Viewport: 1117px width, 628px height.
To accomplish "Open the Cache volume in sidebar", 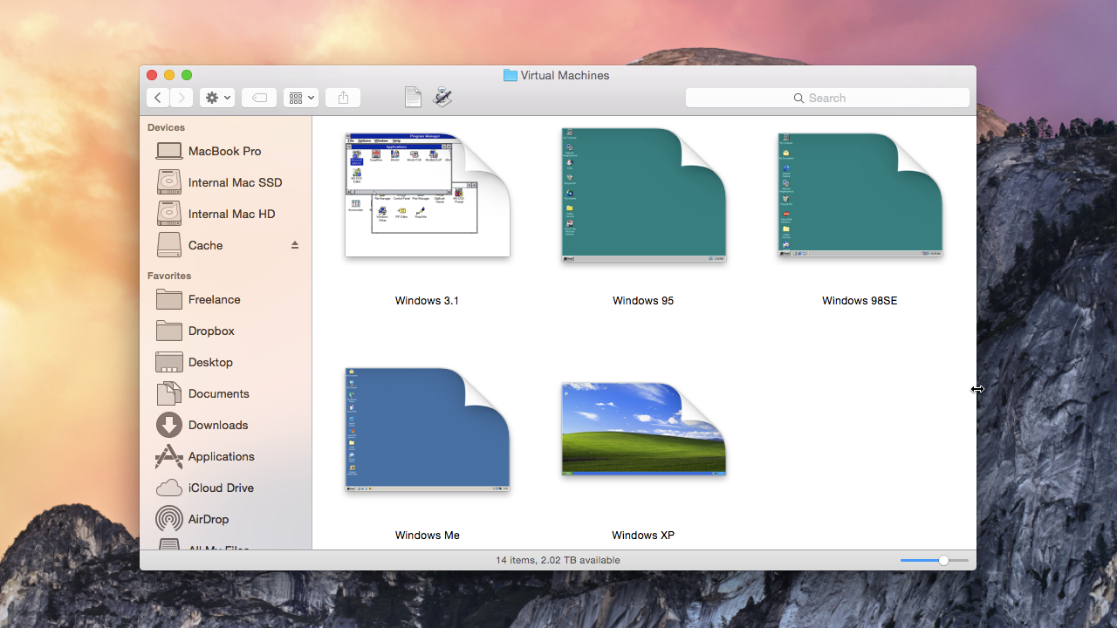I will tap(225, 245).
